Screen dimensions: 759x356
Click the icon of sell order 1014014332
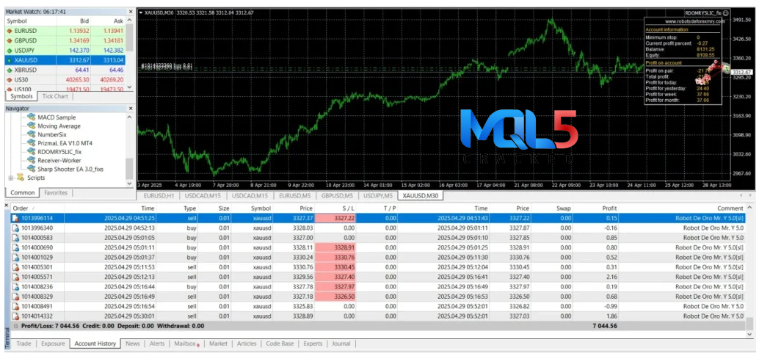point(15,316)
